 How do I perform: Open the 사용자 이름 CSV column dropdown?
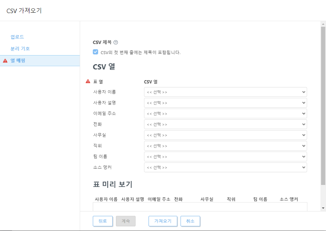225,92
